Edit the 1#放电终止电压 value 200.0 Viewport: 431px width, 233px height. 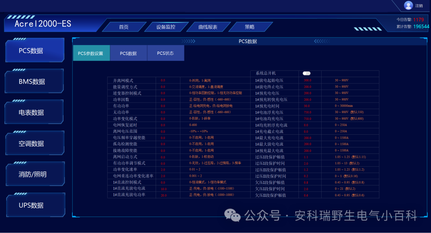point(307,87)
